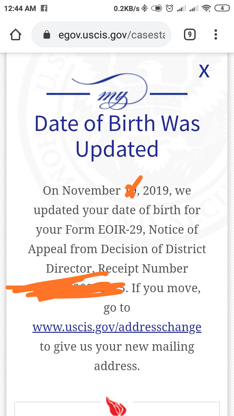The image size is (234, 416).
Task: Tap the padlock site security icon
Action: [47, 35]
